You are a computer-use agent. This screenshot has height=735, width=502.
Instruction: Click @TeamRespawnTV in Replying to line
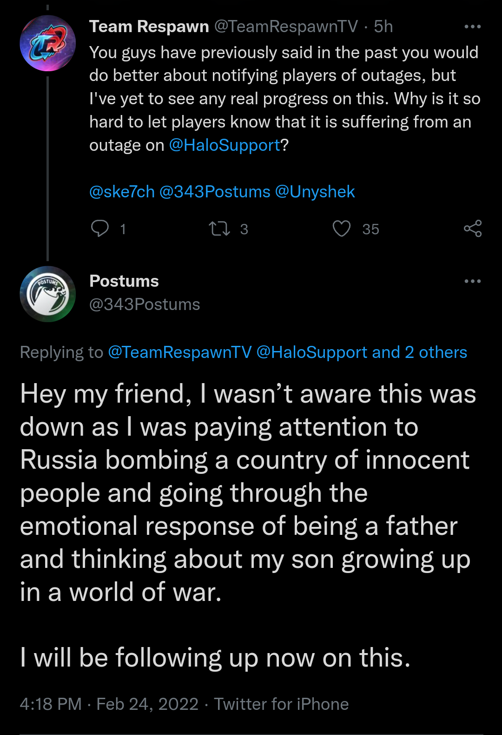(180, 352)
